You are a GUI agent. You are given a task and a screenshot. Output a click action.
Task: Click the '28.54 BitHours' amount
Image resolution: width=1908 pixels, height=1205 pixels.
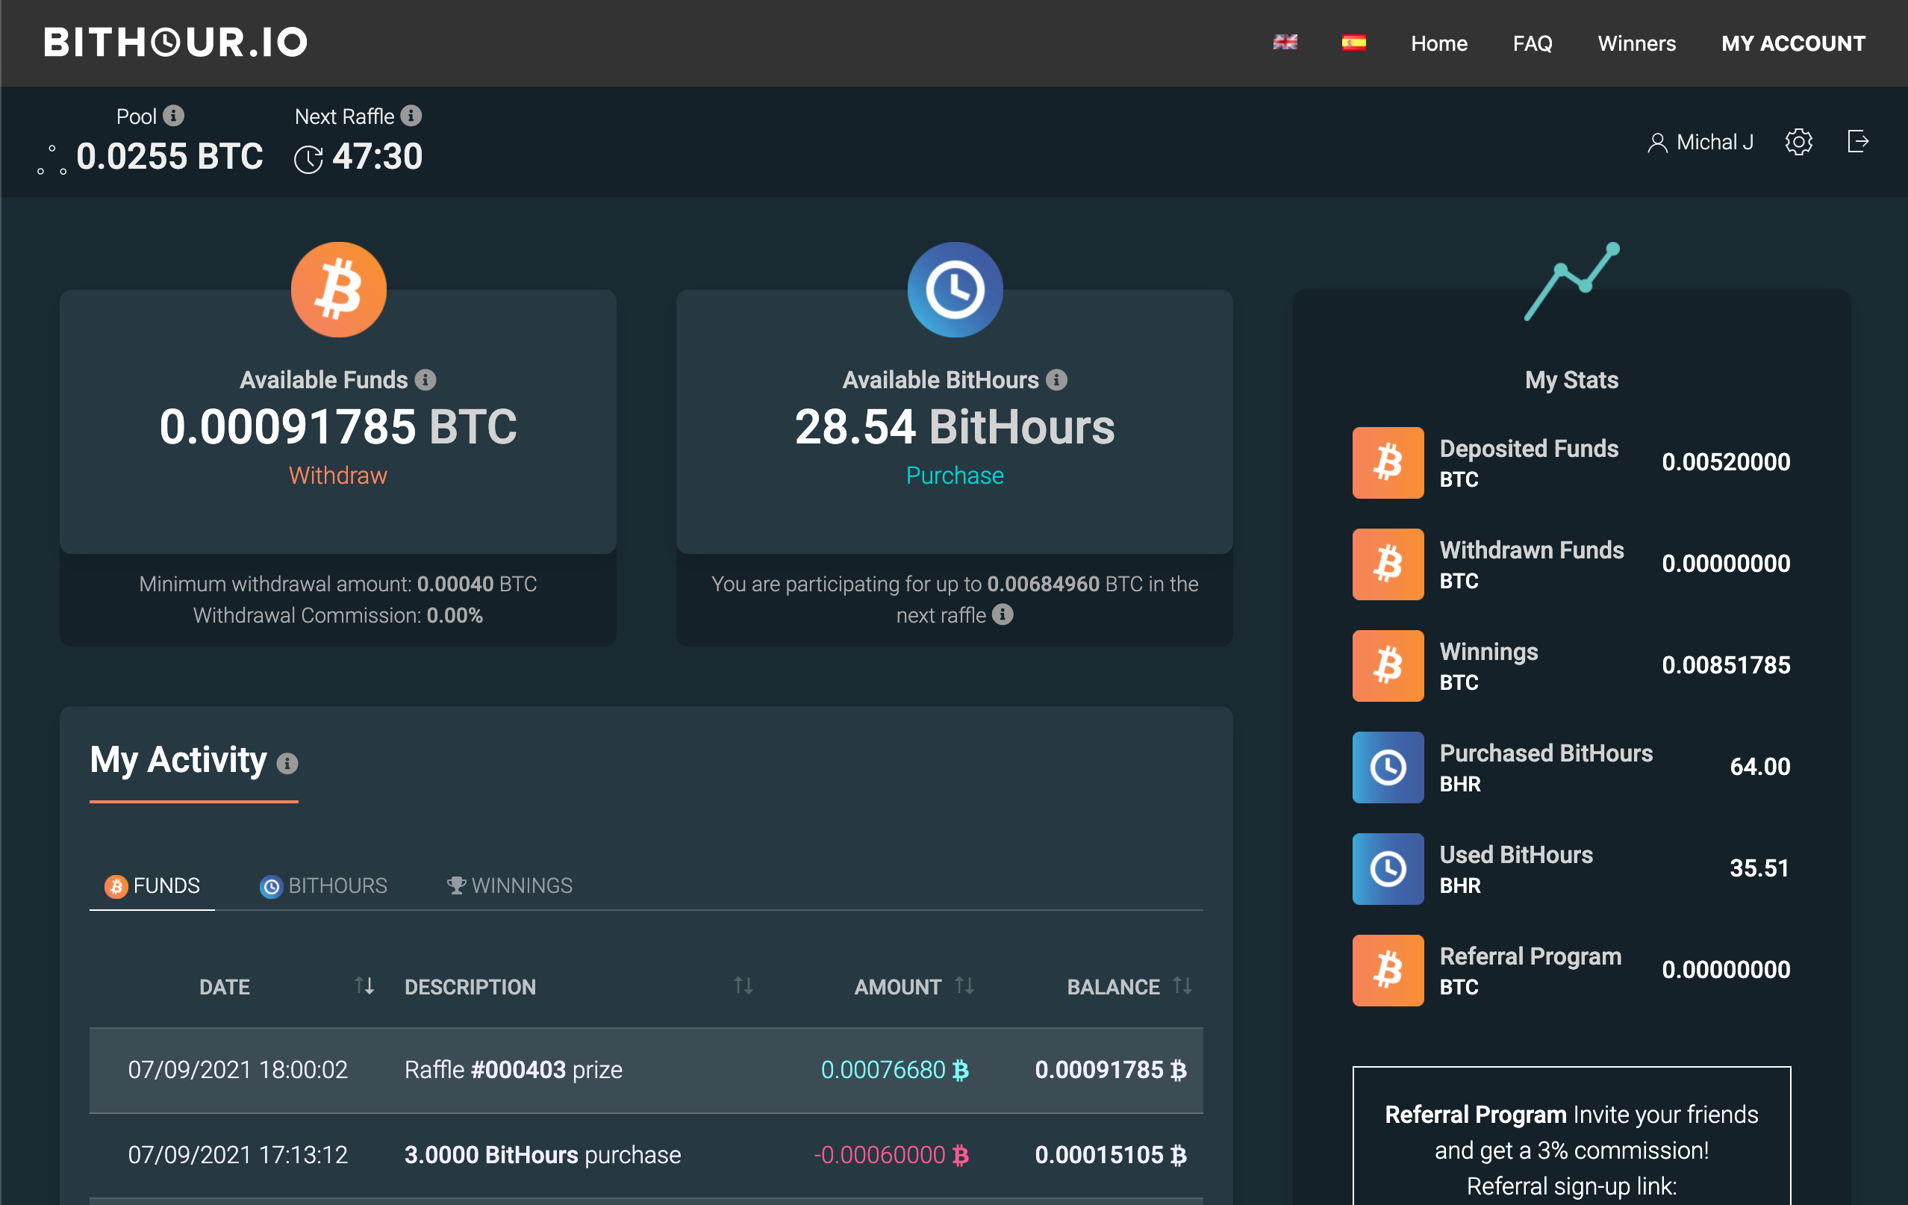click(x=955, y=427)
